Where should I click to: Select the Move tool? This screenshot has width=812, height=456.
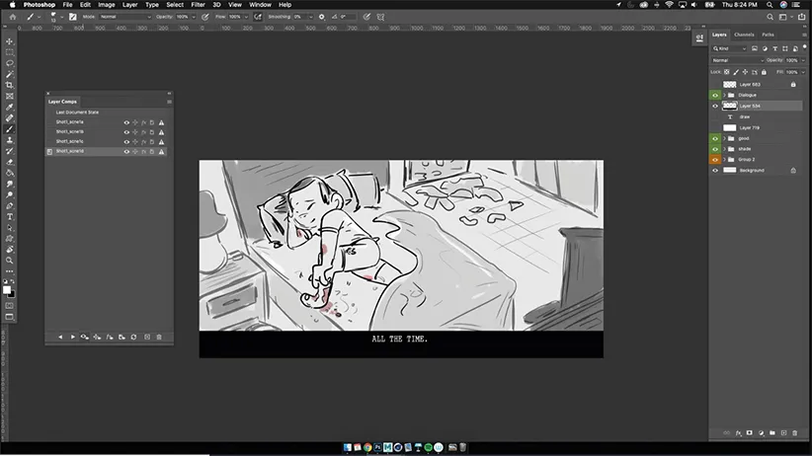coord(10,41)
